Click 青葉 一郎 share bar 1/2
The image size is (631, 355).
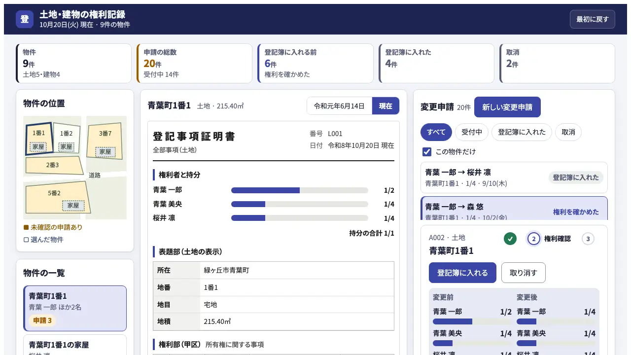(x=300, y=190)
